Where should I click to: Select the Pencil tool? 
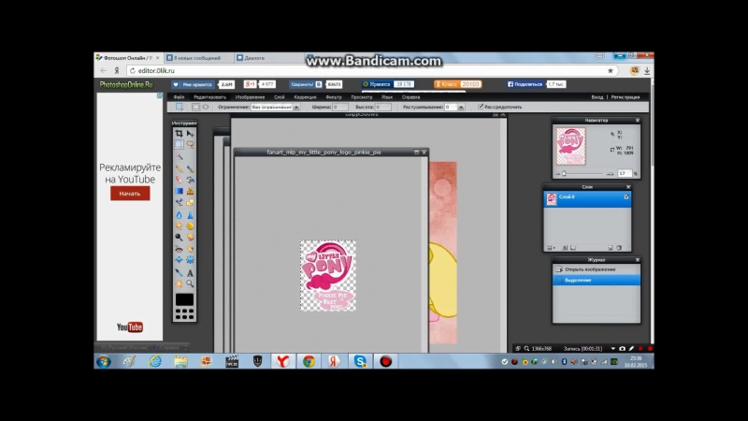click(179, 168)
